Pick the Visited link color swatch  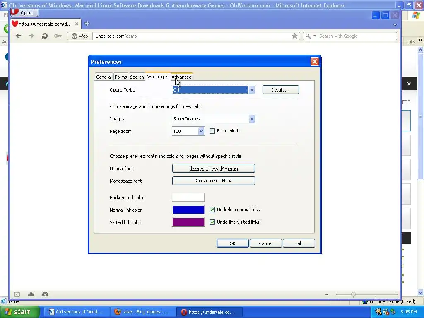[188, 222]
